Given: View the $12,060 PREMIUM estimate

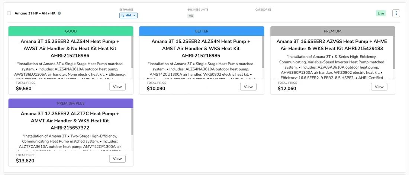Looking at the screenshot, I should pos(379,87).
